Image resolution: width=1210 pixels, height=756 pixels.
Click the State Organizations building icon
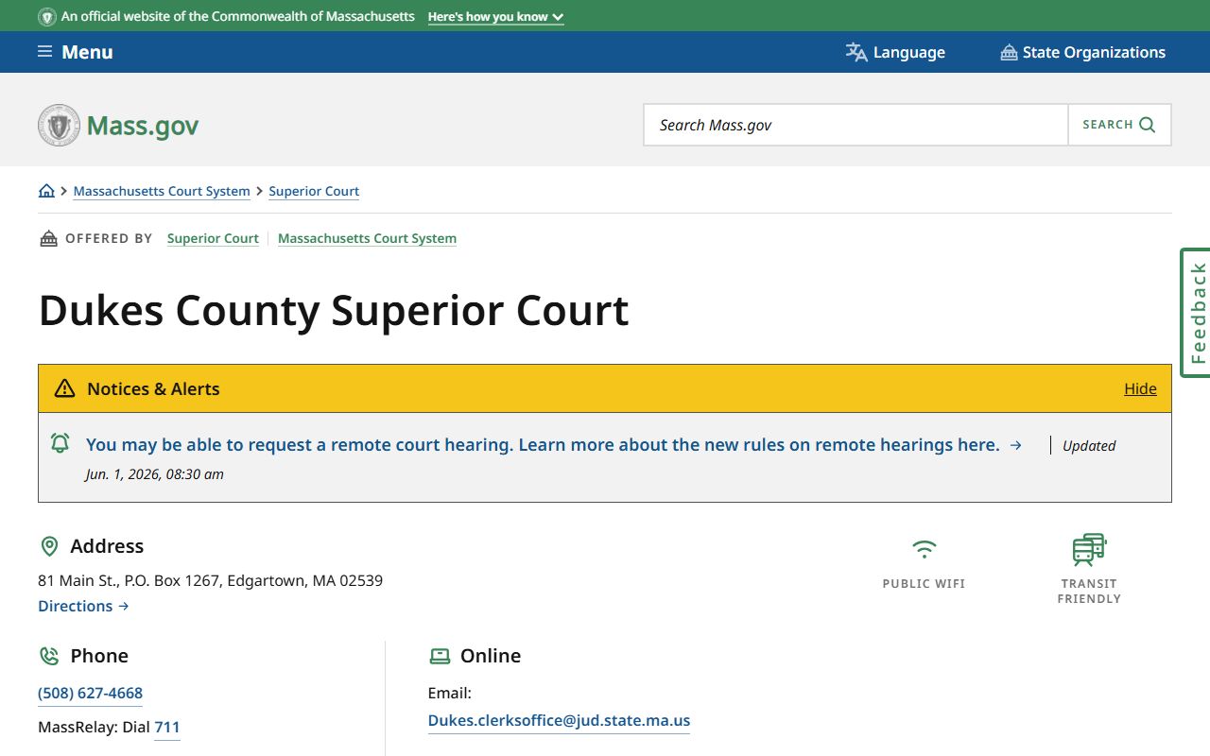[x=1009, y=52]
